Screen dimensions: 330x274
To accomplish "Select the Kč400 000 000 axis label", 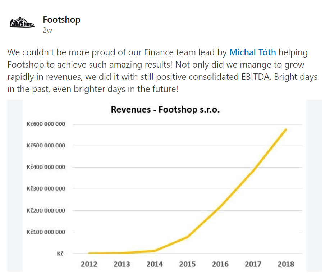I will click(46, 167).
